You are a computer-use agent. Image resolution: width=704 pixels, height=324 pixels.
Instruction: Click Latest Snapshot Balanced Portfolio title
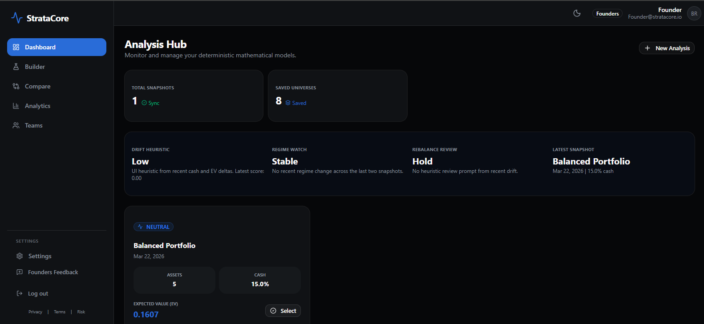(591, 161)
